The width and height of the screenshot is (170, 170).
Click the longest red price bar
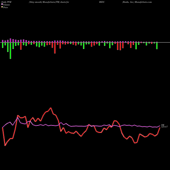pos(55,48)
